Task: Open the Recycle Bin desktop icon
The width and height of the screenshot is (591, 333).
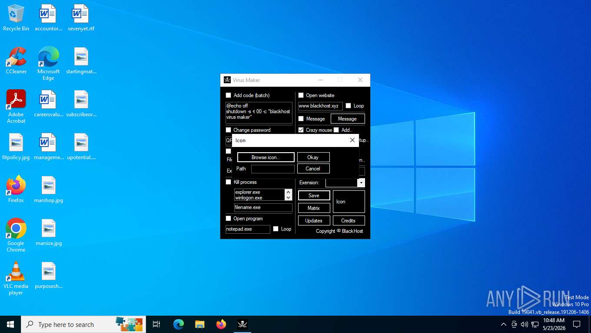Action: pos(16,18)
